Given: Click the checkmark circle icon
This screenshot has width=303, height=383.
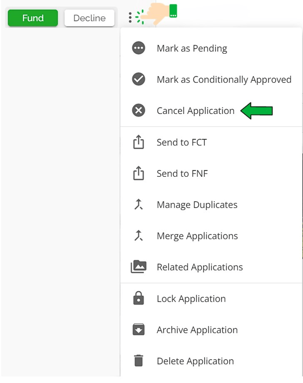Looking at the screenshot, I should [x=139, y=79].
